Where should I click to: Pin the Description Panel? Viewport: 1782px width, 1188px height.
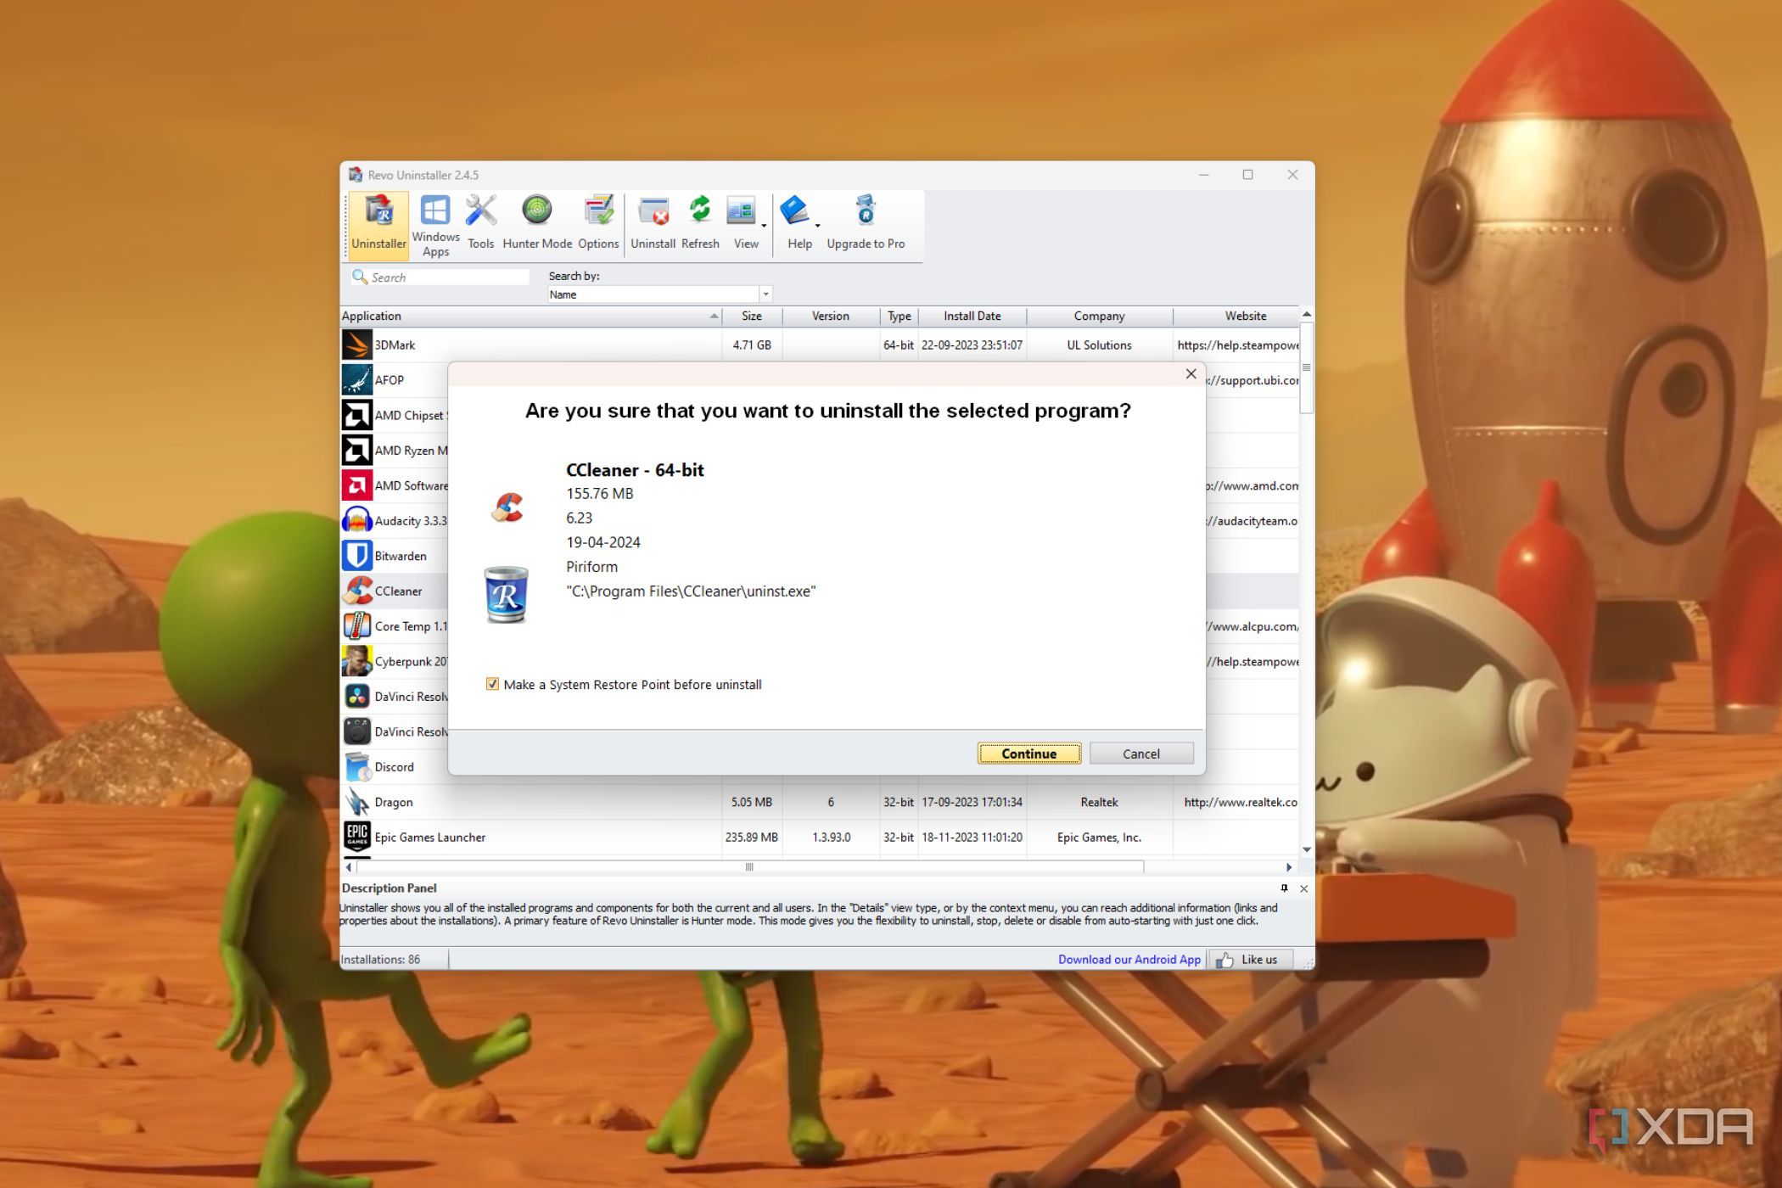[1284, 888]
